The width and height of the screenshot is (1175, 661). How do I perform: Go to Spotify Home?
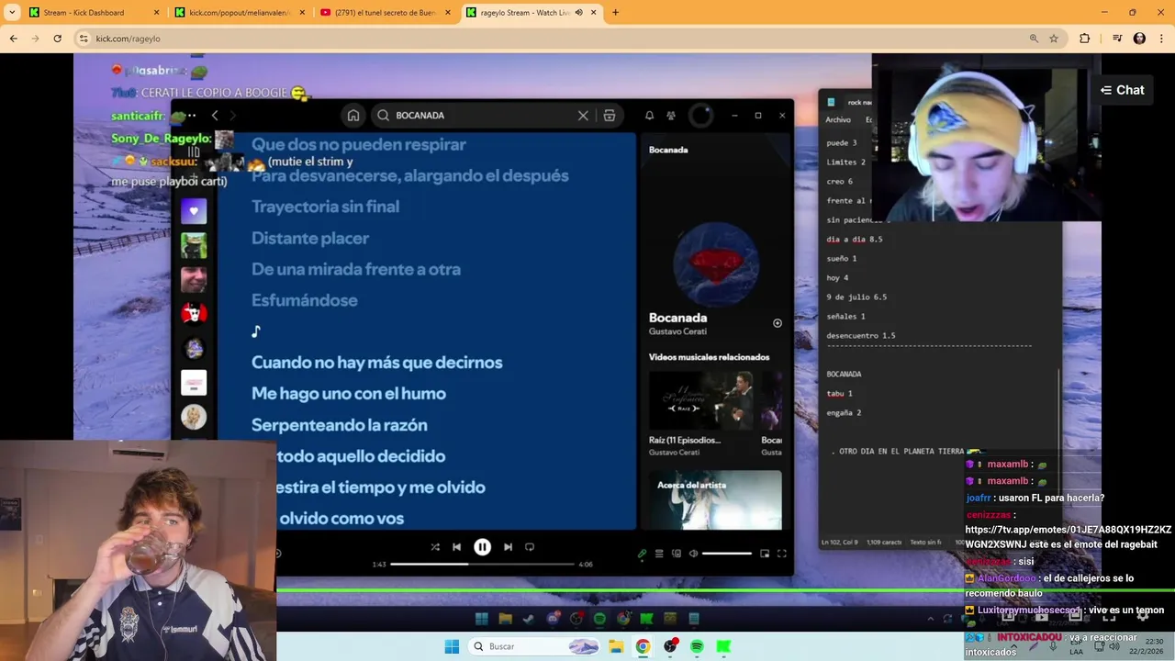tap(352, 115)
